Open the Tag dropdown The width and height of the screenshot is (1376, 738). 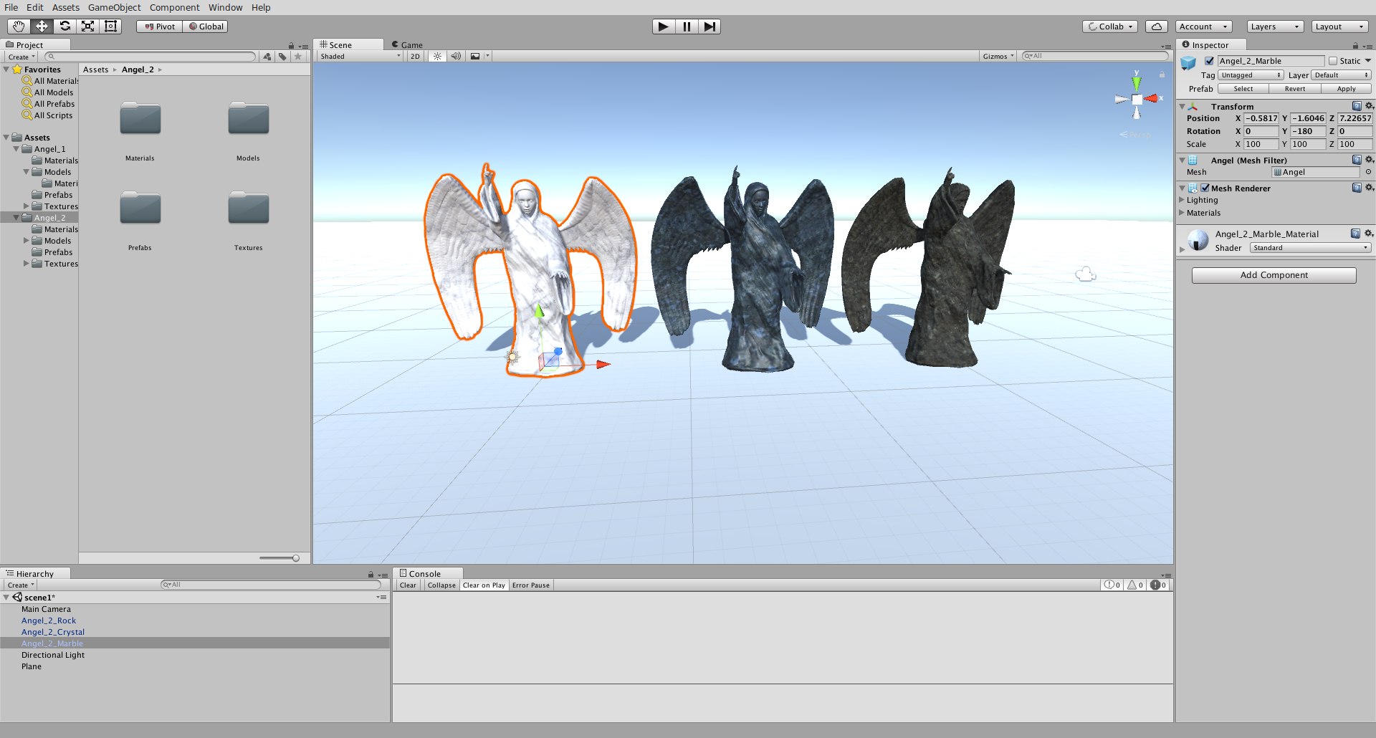tap(1251, 75)
